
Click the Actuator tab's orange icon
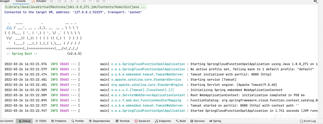click(33, 1)
